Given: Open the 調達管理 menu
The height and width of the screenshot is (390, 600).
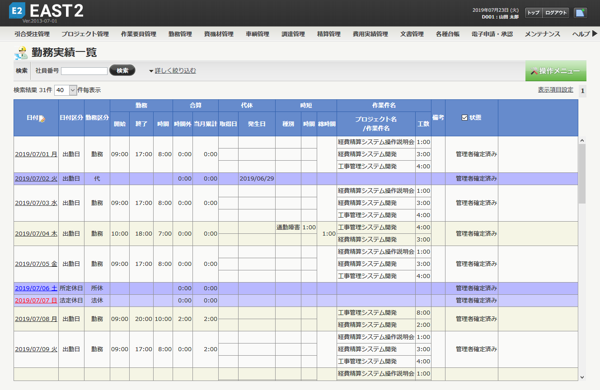Looking at the screenshot, I should pos(293,34).
